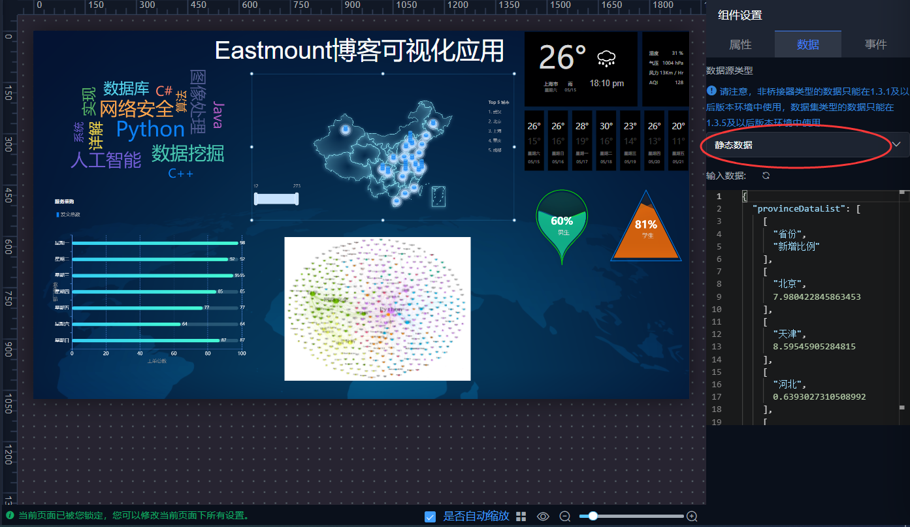Image resolution: width=910 pixels, height=527 pixels.
Task: Click 数据挖掘 in the word cloud
Action: click(x=188, y=153)
